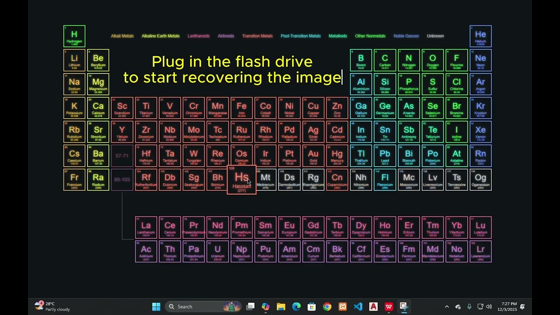Image resolution: width=560 pixels, height=315 pixels.
Task: Open Snipping Tool from the taskbar
Action: click(x=403, y=307)
